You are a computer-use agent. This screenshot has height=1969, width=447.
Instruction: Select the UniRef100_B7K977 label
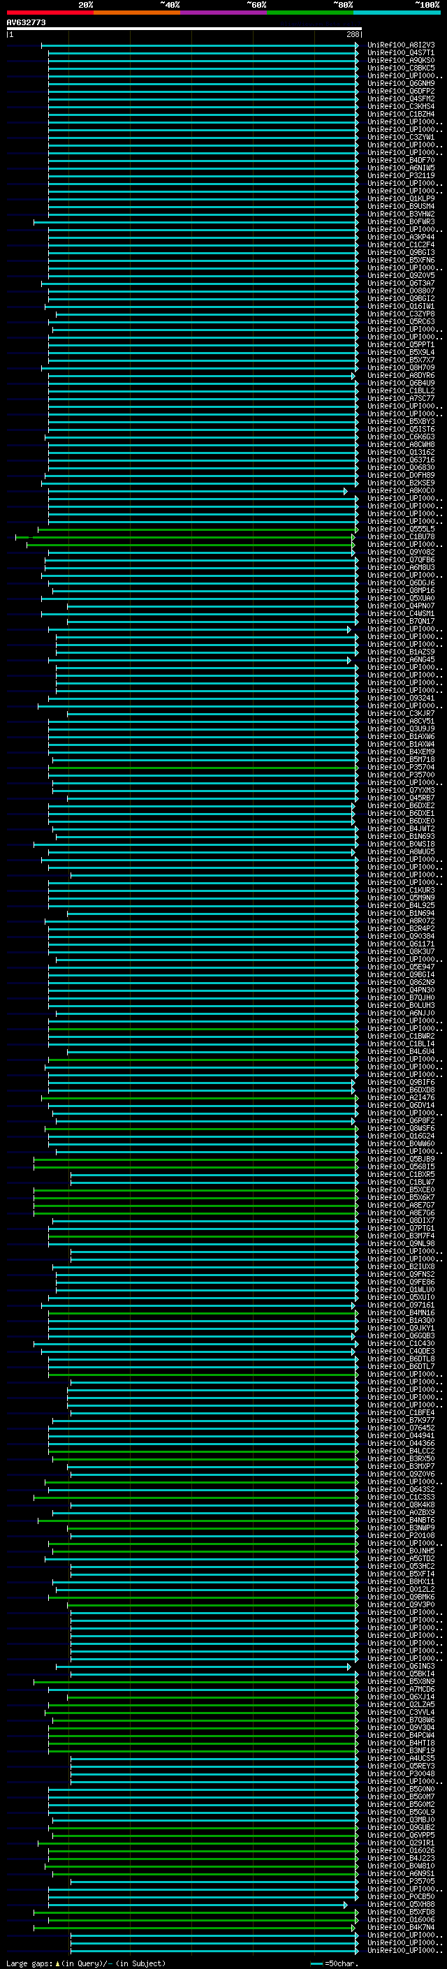401,1420
